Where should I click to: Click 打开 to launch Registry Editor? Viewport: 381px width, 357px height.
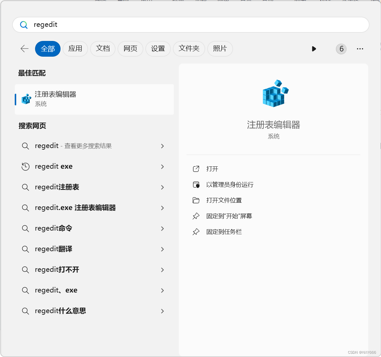click(212, 169)
